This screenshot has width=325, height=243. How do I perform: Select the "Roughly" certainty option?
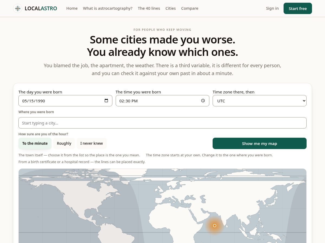(64, 143)
